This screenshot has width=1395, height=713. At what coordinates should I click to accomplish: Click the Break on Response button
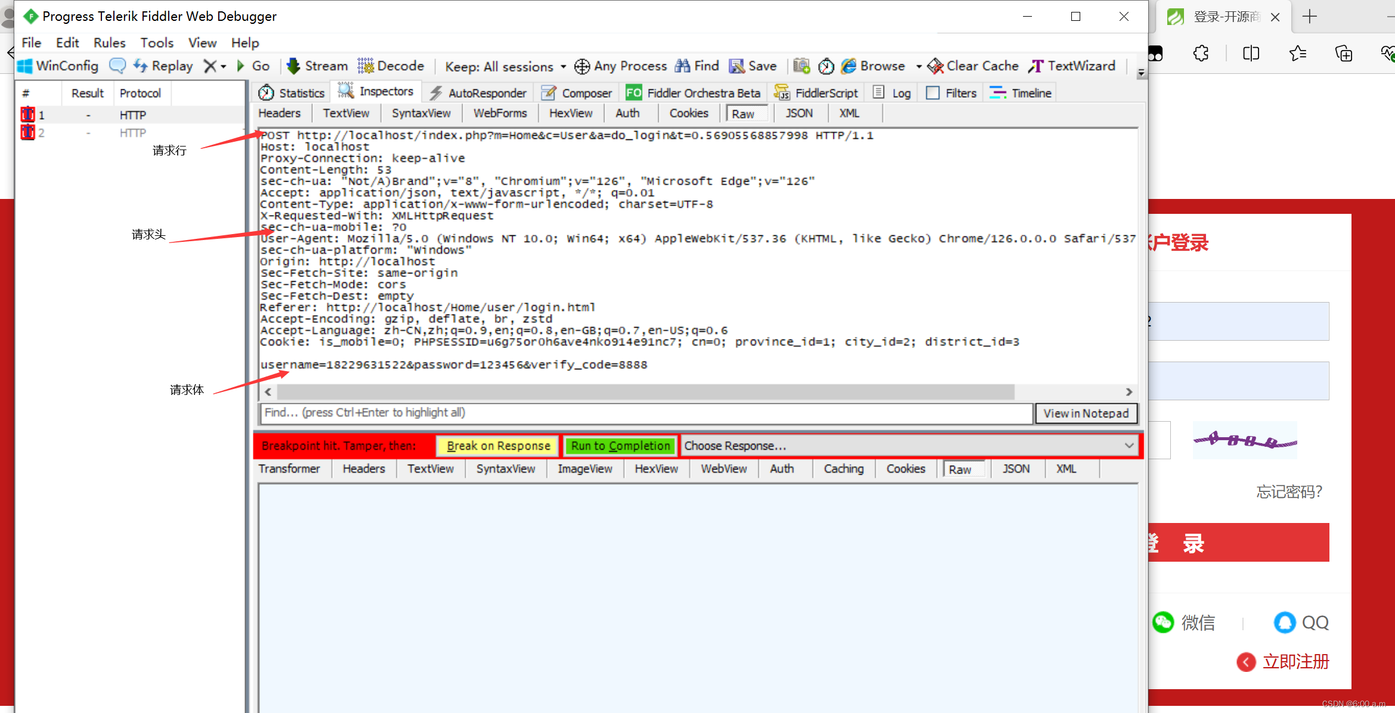point(498,446)
